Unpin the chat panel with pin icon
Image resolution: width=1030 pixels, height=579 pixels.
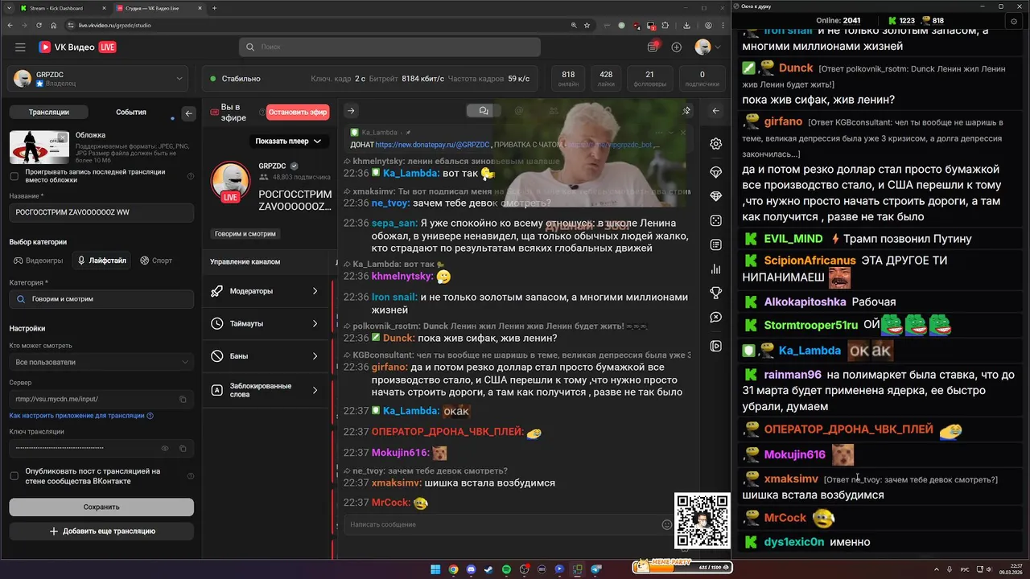(x=686, y=111)
